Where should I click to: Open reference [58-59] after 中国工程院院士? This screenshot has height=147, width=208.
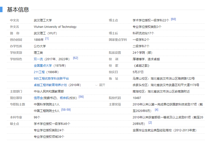coord(66,110)
